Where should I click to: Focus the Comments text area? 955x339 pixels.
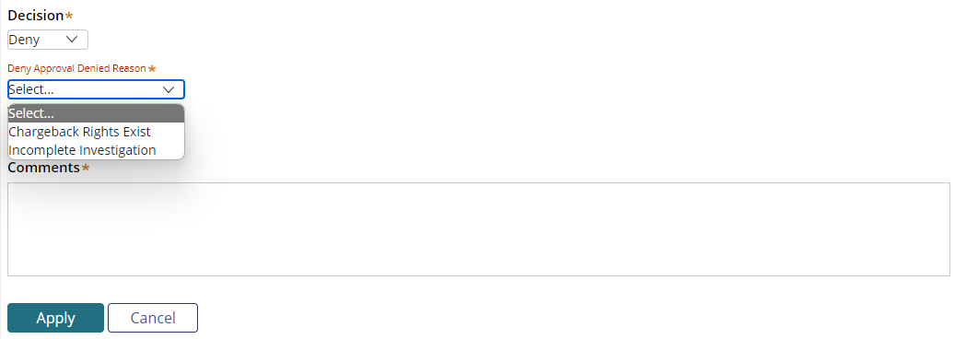478,229
